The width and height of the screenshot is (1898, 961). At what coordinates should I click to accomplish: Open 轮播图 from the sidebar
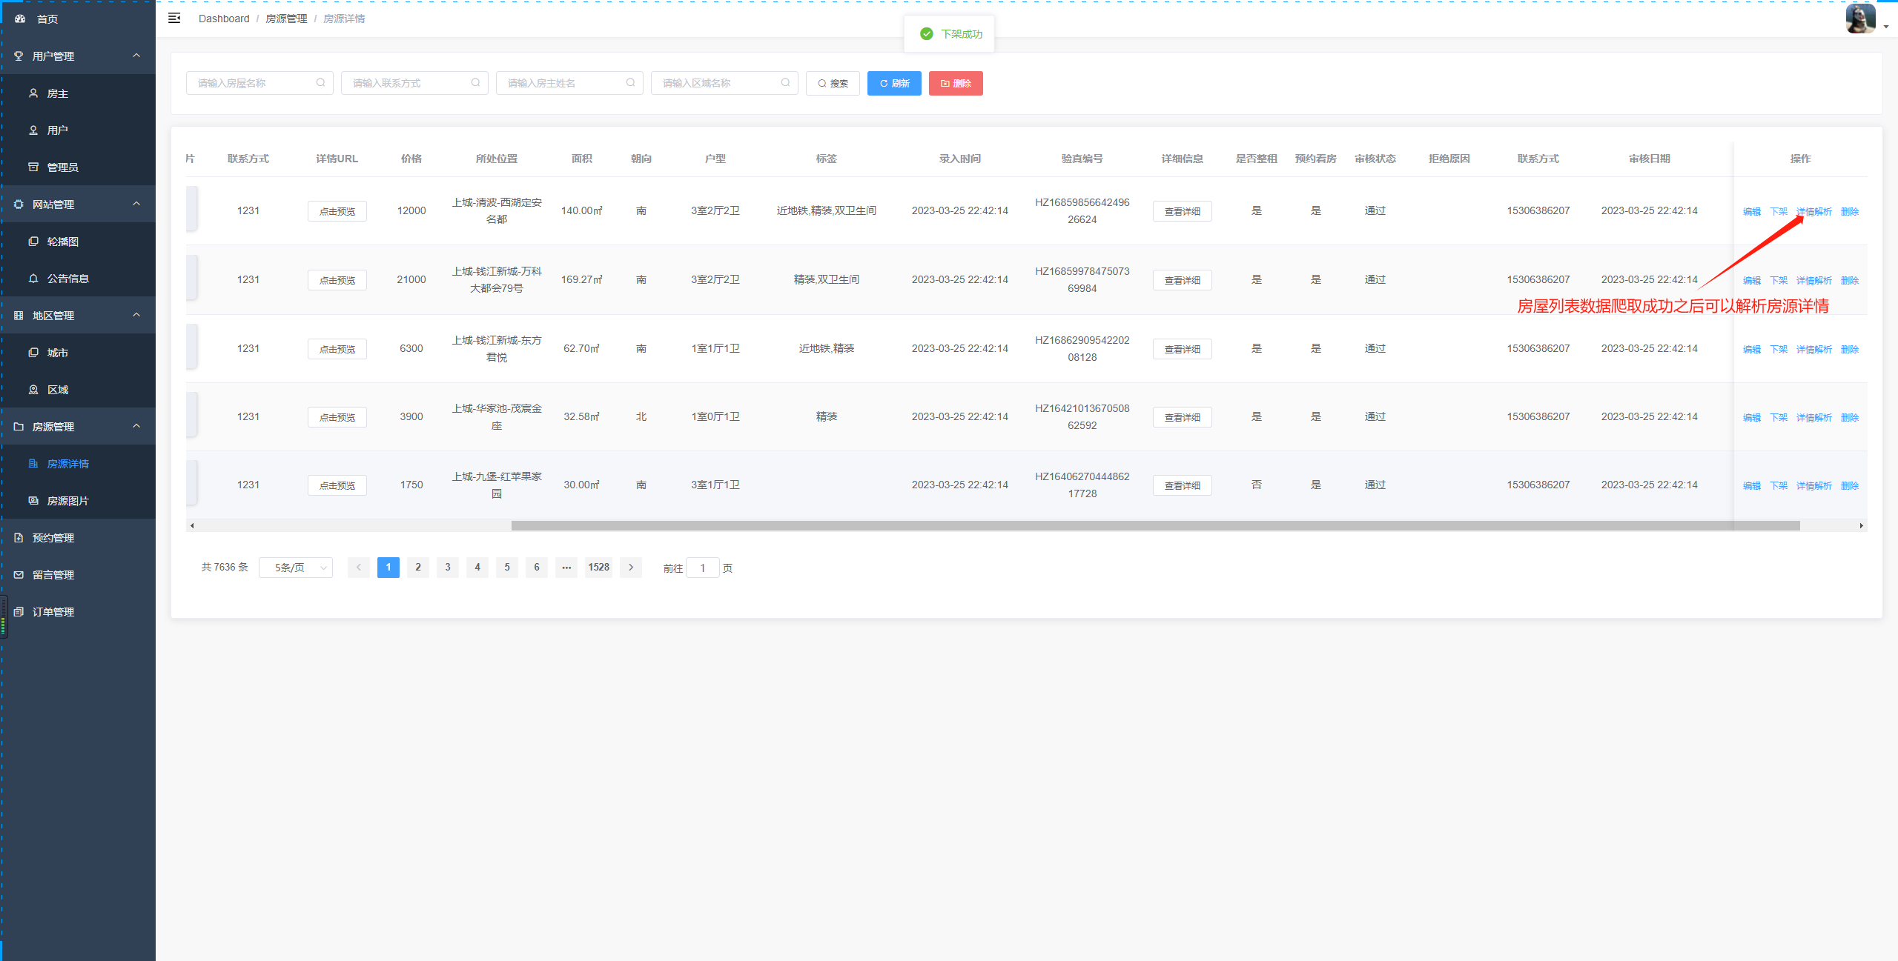[x=62, y=242]
